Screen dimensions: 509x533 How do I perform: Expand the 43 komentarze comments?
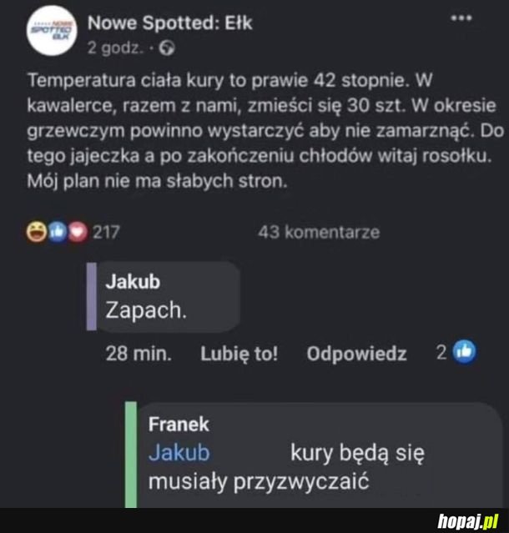point(319,233)
